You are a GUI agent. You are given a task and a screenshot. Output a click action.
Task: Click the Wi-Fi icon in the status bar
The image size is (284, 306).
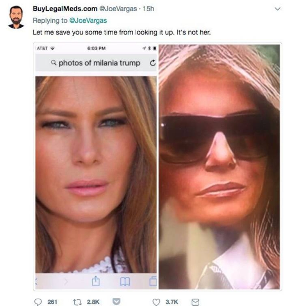(x=52, y=48)
